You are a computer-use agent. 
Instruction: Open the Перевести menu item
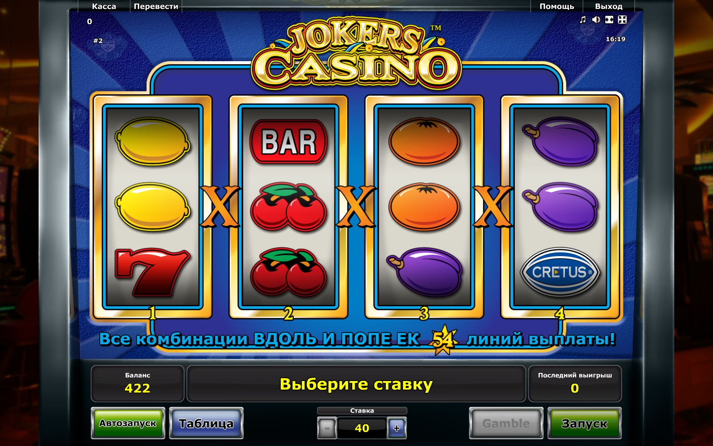(156, 6)
